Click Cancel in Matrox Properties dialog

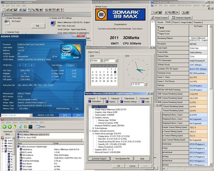click(132, 166)
